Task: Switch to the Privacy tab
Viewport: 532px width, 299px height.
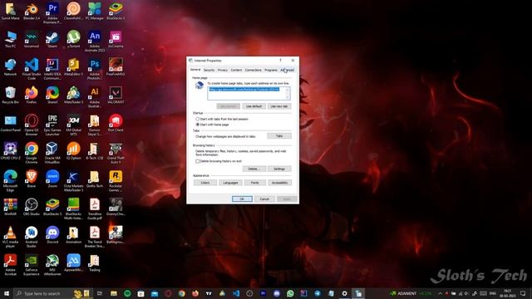Action: coord(223,70)
